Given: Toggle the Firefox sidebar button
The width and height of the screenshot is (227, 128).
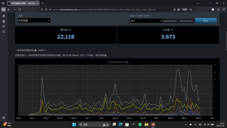Looking at the screenshot, I should point(3,9).
